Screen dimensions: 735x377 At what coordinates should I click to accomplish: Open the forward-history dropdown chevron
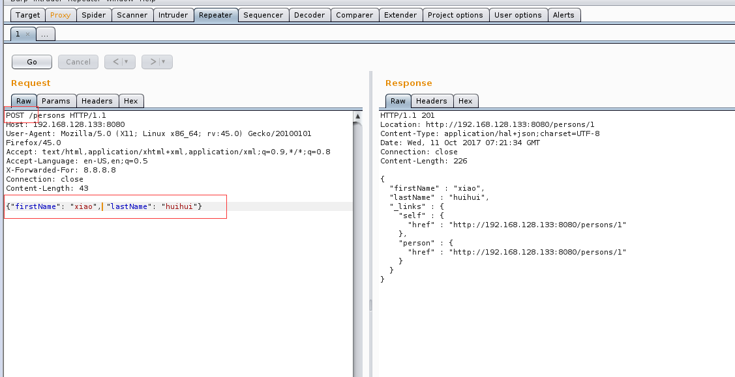click(x=162, y=61)
